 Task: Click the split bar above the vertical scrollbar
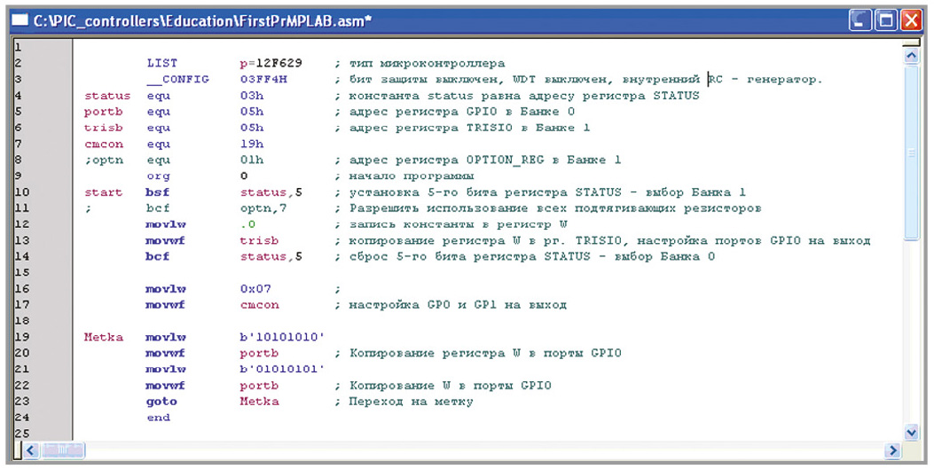(x=910, y=42)
